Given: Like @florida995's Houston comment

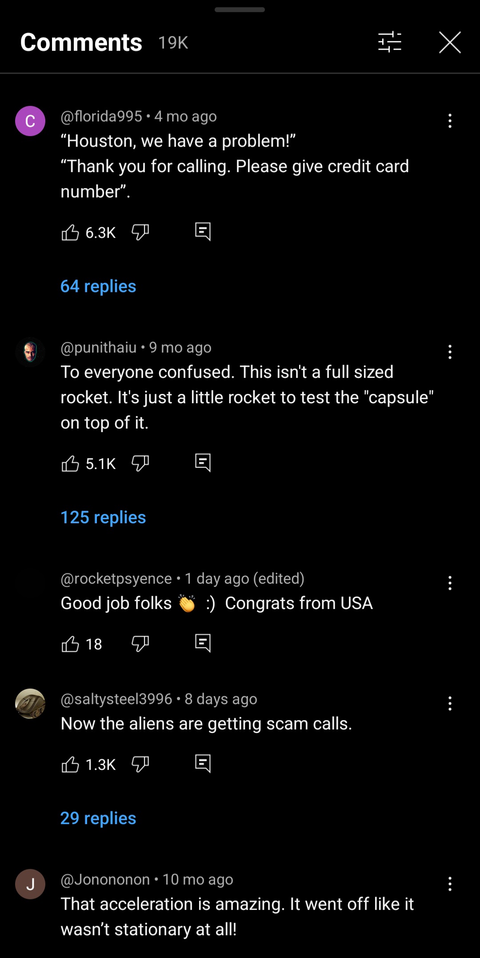Looking at the screenshot, I should [x=71, y=232].
